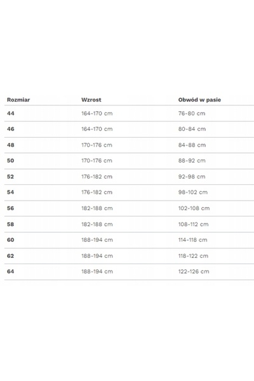Select size 58 row label

click(x=11, y=224)
